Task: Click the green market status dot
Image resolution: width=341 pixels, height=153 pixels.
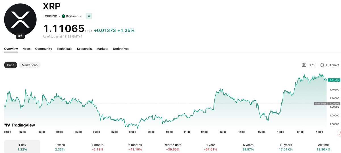Action: pyautogui.click(x=89, y=16)
